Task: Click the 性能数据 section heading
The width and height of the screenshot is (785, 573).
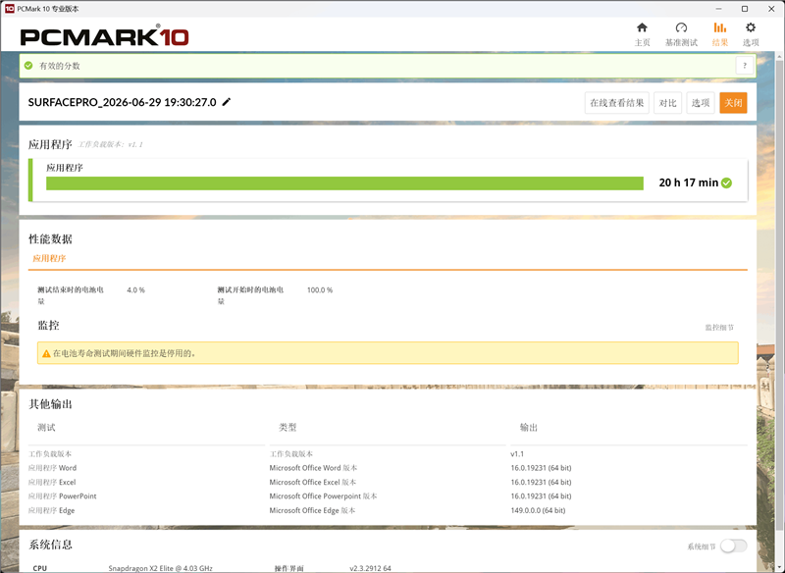Action: [x=50, y=239]
